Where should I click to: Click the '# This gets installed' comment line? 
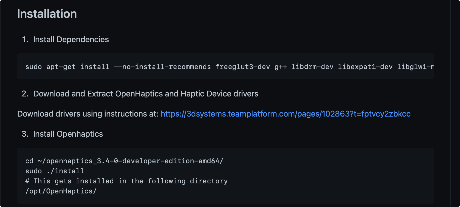(x=126, y=181)
